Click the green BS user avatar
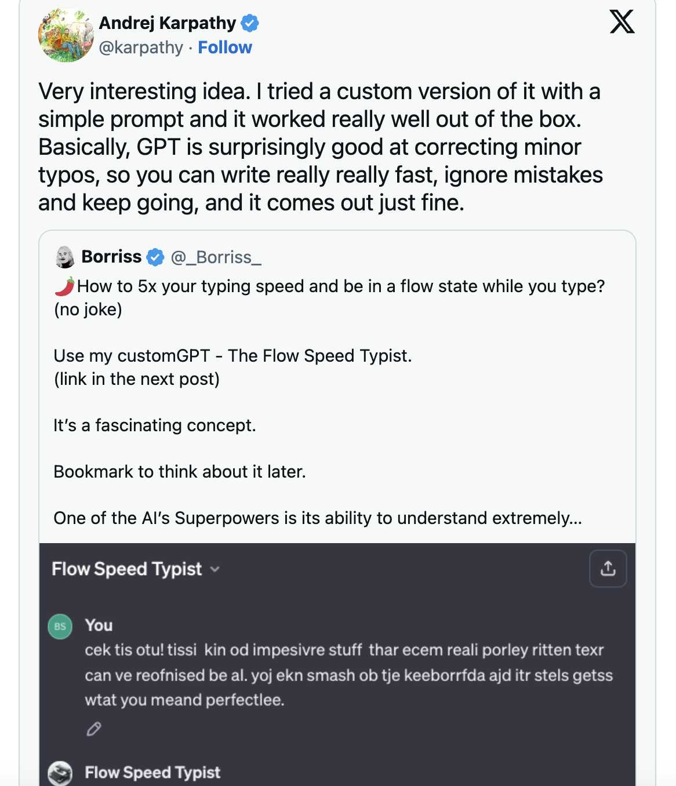Image resolution: width=676 pixels, height=786 pixels. coord(60,626)
